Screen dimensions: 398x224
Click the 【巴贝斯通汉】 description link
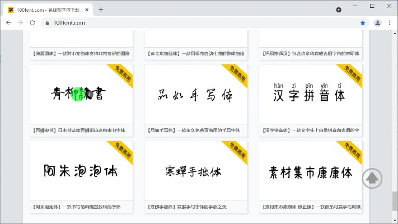311,54
